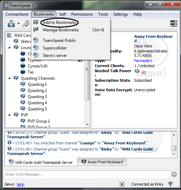Open the Self menu
Screen dimensions: 181x190
click(x=62, y=14)
